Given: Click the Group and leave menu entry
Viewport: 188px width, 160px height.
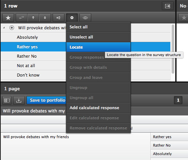Looking at the screenshot, I should 98,78.
